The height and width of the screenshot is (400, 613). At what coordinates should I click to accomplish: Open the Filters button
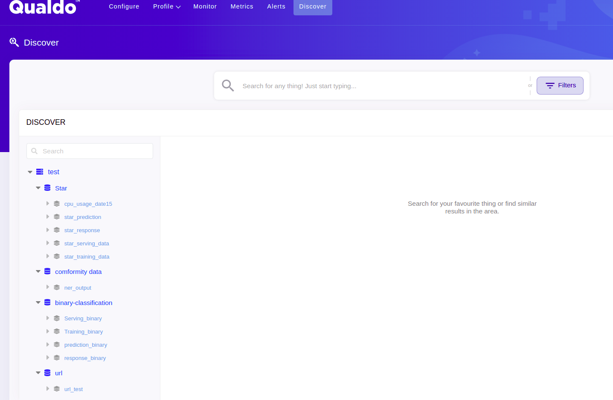tap(560, 86)
